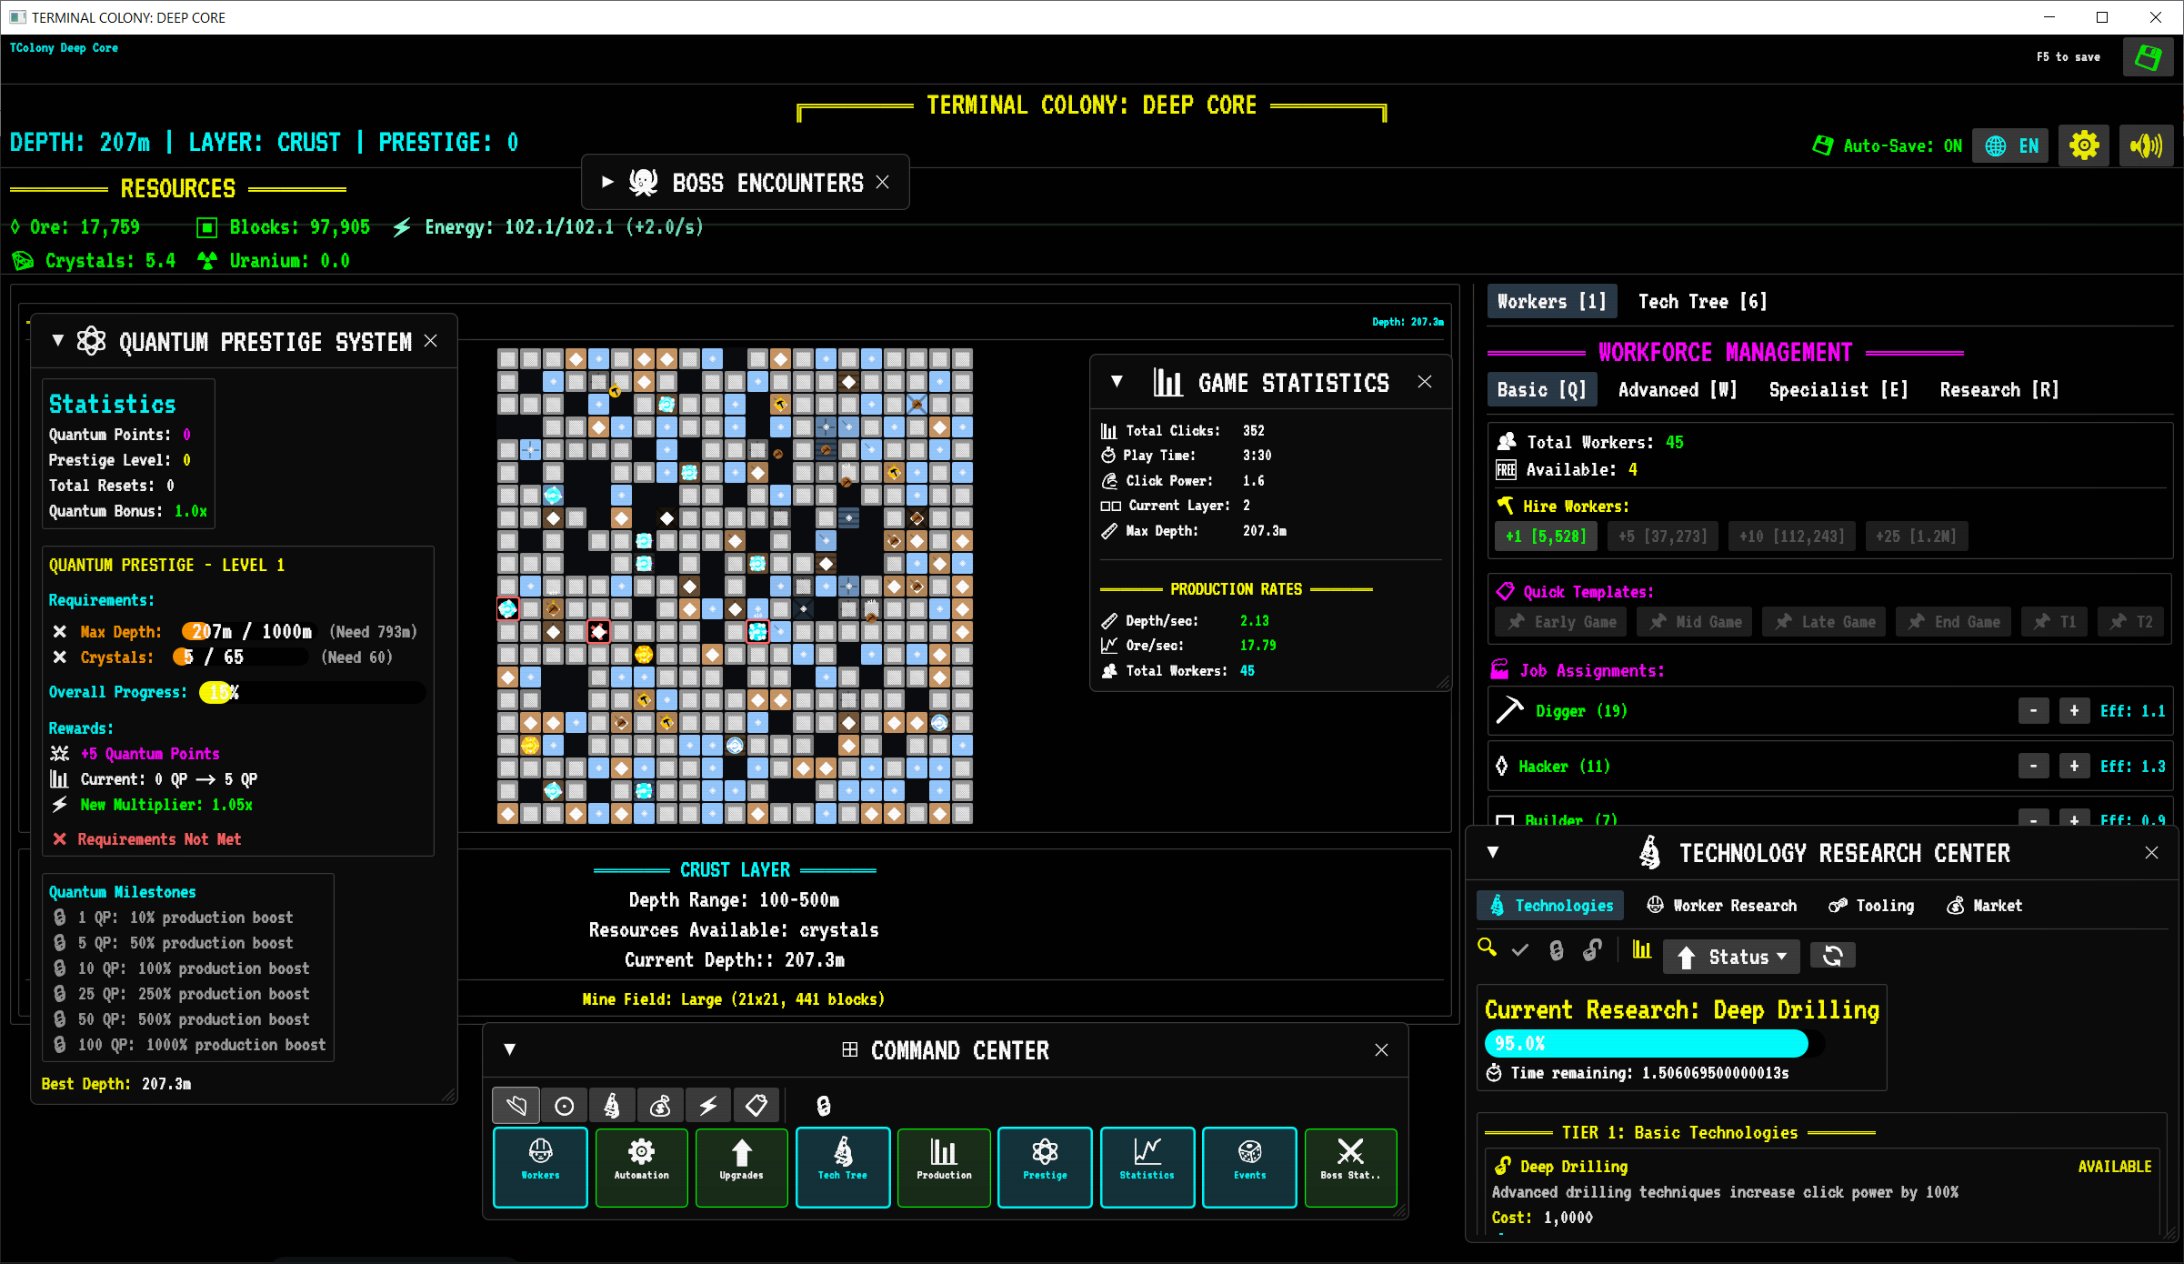The width and height of the screenshot is (2184, 1264).
Task: Select the lightning bolt filter in Command Center
Action: coord(707,1106)
